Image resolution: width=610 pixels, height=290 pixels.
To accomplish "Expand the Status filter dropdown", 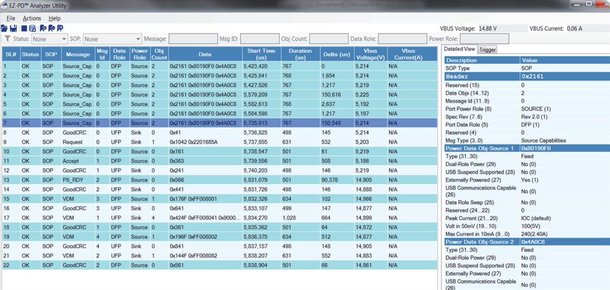I will click(x=63, y=39).
